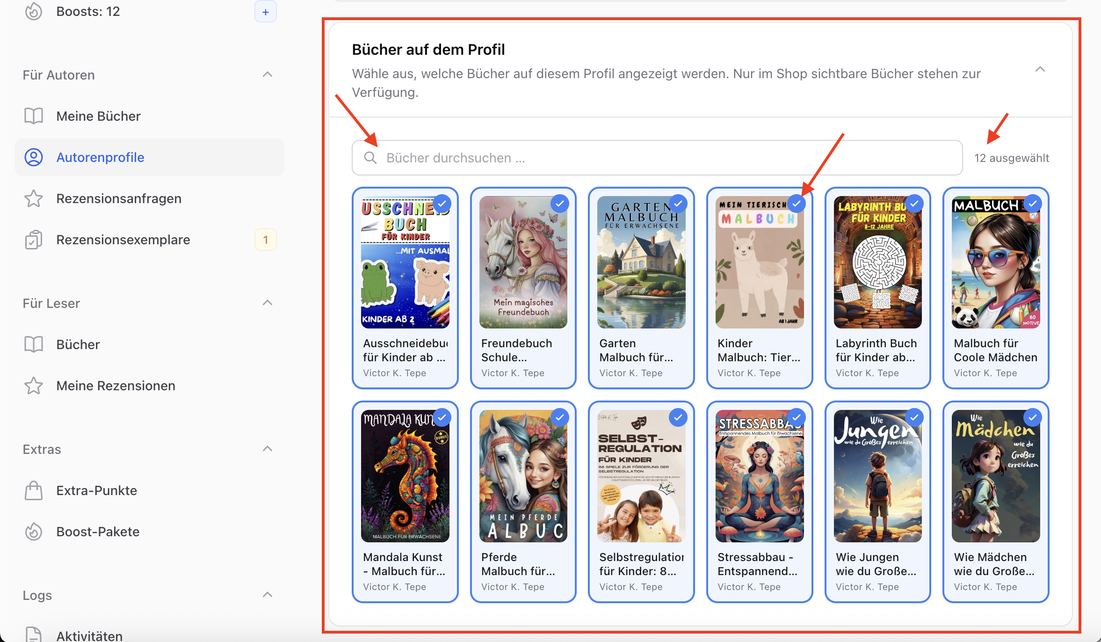Click the Boosts: 12 label
This screenshot has width=1101, height=642.
click(x=88, y=12)
